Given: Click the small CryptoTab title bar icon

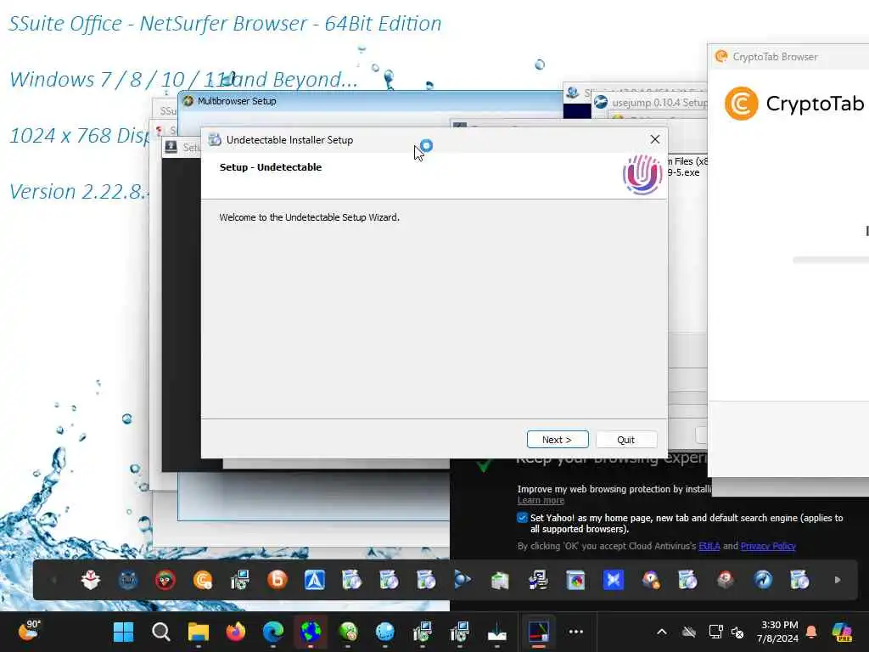Looking at the screenshot, I should 721,56.
